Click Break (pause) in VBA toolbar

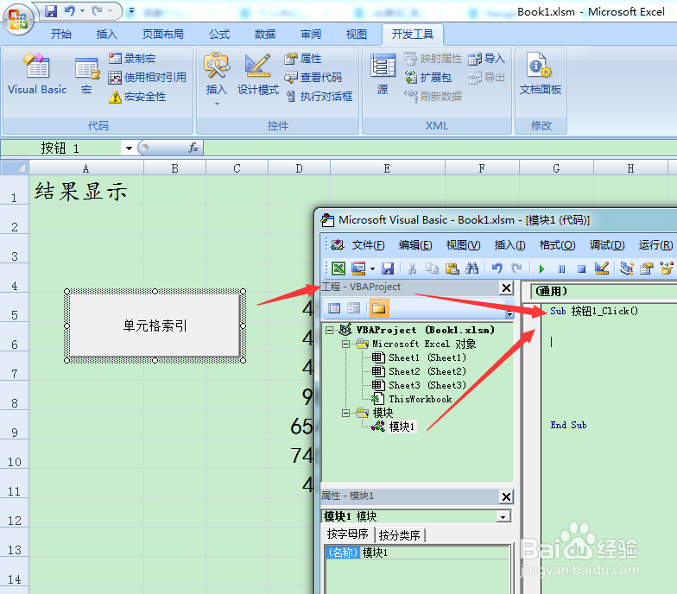(561, 269)
